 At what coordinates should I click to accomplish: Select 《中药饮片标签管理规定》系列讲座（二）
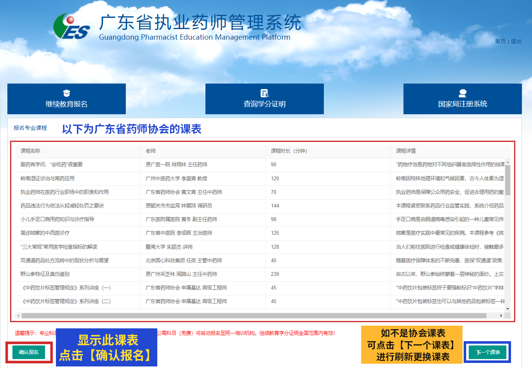pyautogui.click(x=66, y=301)
